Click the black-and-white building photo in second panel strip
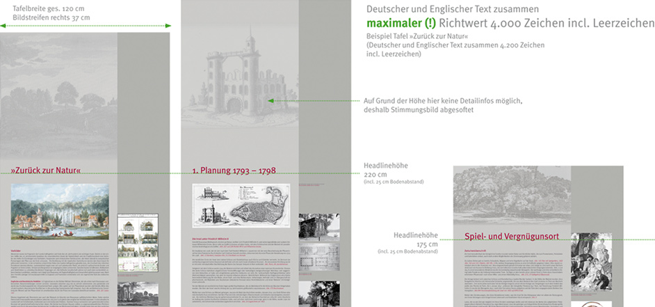This screenshot has height=307, width=655. point(319,226)
